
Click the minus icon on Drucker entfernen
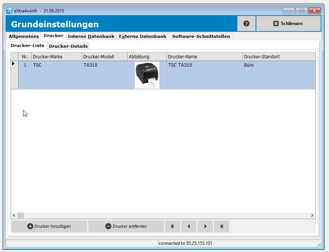pos(108,226)
